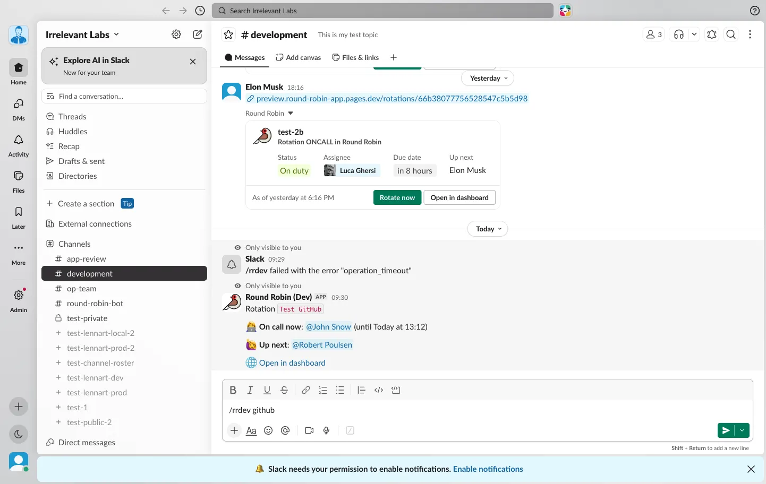Start a new message with the compose icon
766x484 pixels.
coord(198,34)
